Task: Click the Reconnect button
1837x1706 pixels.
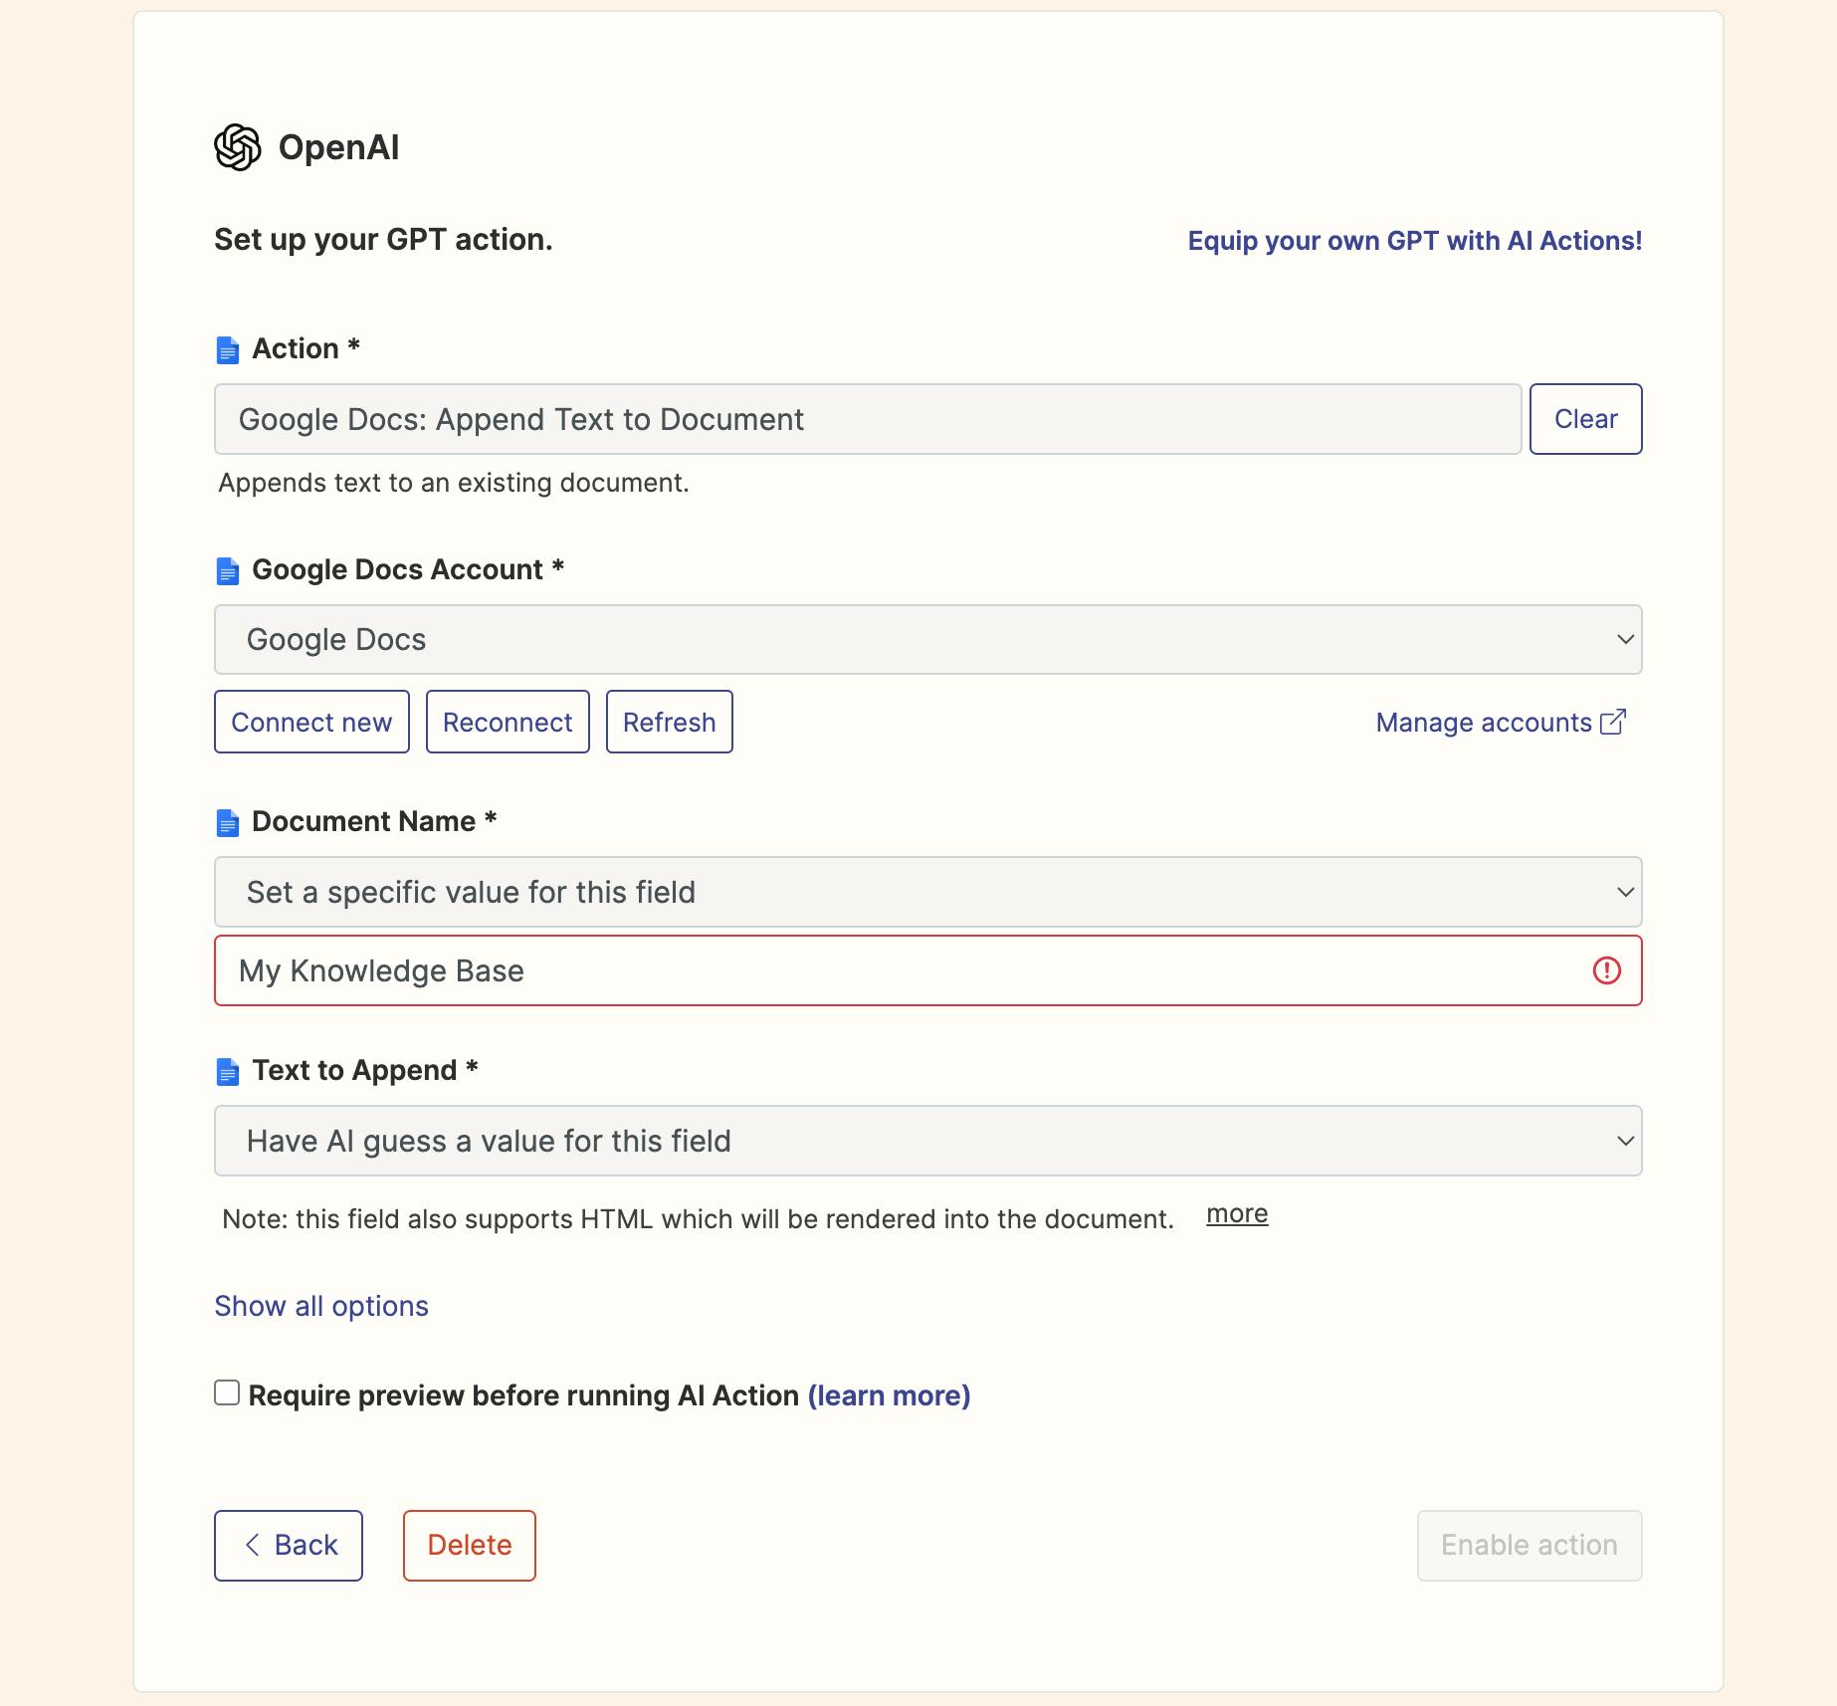Action: 508,722
